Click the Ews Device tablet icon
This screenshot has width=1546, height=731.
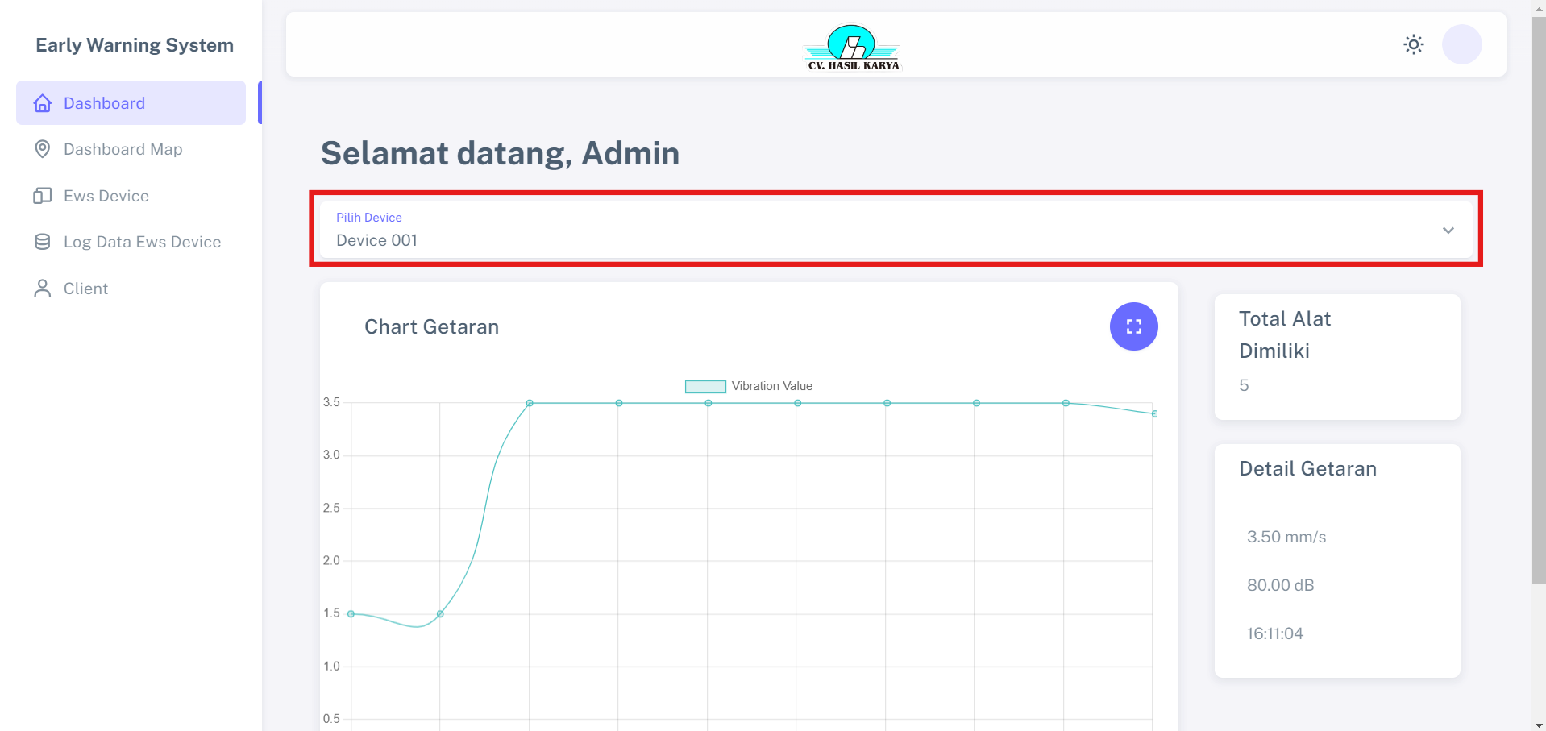click(x=43, y=196)
